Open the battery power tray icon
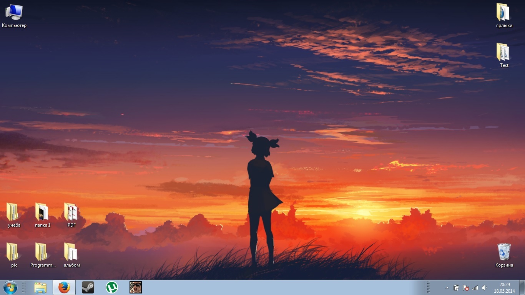Viewport: 525px width, 295px height. tap(456, 288)
